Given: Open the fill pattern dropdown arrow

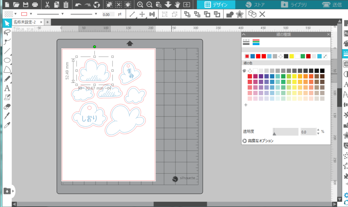Looking at the screenshot, I should pyautogui.click(x=16, y=14).
